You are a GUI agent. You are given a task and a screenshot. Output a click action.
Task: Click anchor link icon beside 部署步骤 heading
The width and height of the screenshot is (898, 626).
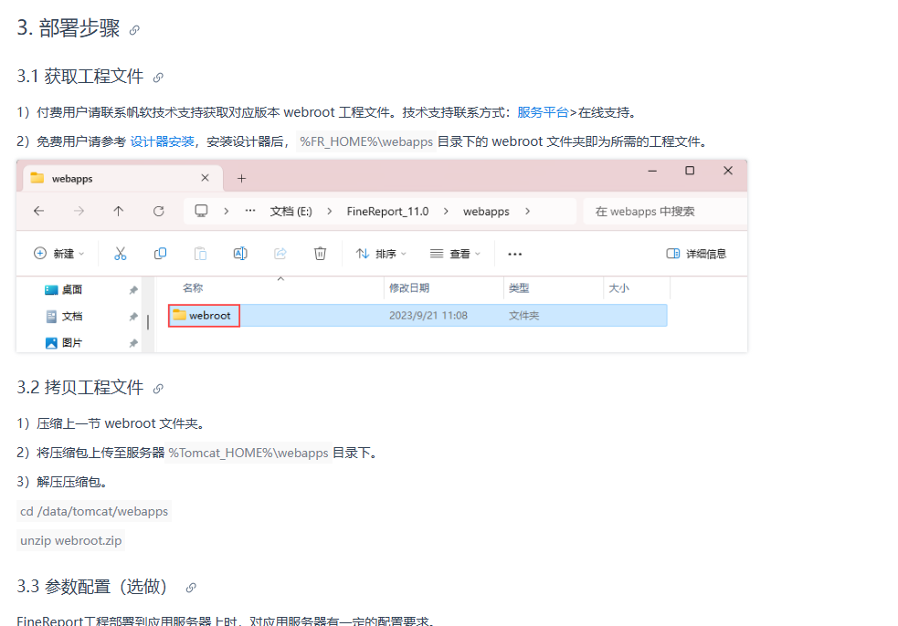pos(134,30)
